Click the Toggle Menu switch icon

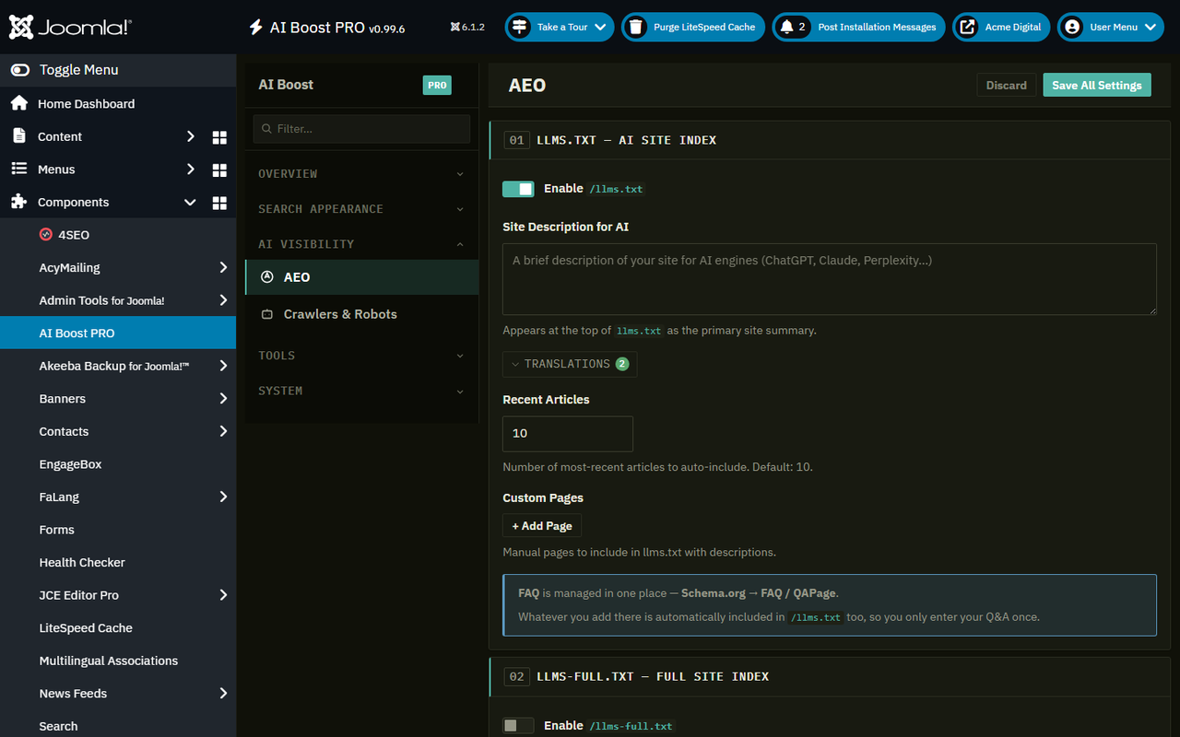coord(19,70)
